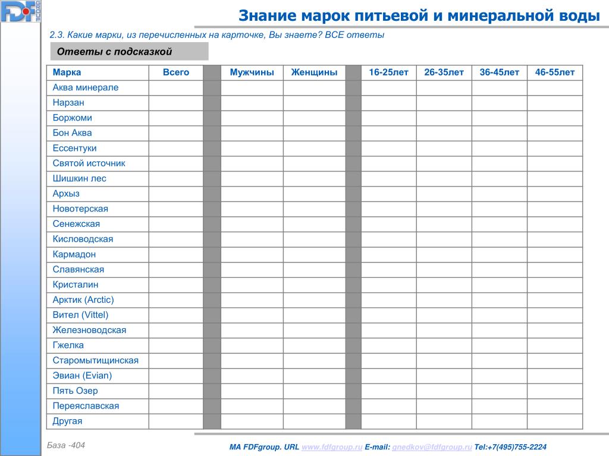The width and height of the screenshot is (609, 456).
Task: Click the 'Ессентуки' row label
Action: (x=74, y=148)
